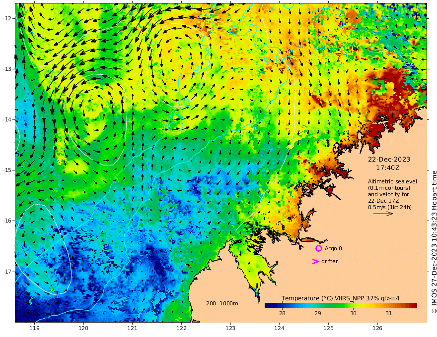
Task: Click the '0.5m/s (1kt 24h)' scale text
Action: [390, 208]
